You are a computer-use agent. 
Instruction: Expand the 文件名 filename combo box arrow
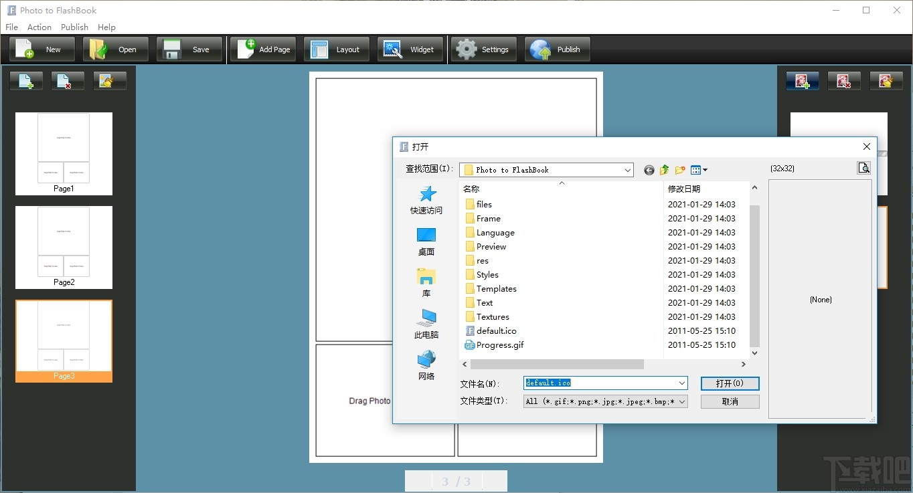(x=682, y=383)
